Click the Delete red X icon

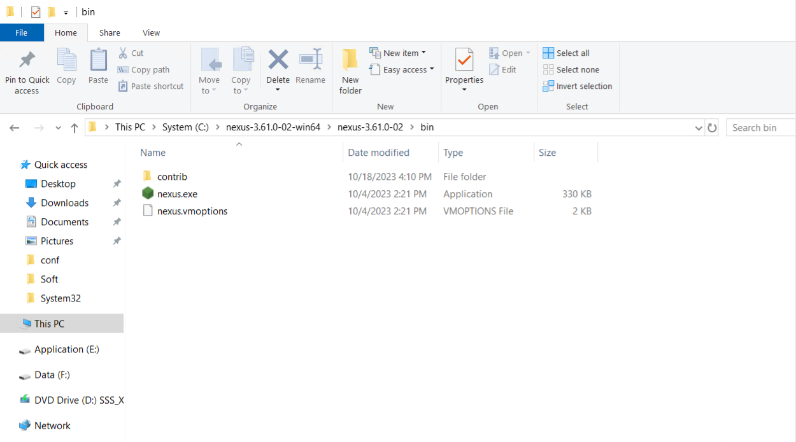(278, 60)
